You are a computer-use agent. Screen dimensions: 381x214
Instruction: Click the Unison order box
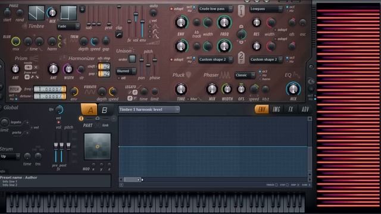point(132,59)
